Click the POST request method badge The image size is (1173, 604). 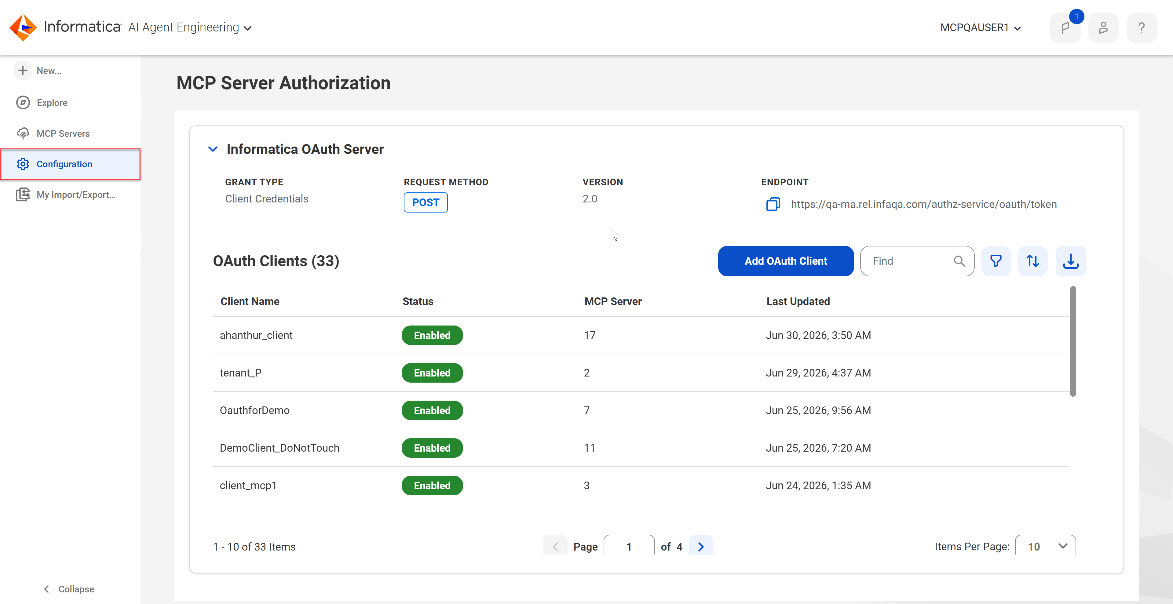425,202
